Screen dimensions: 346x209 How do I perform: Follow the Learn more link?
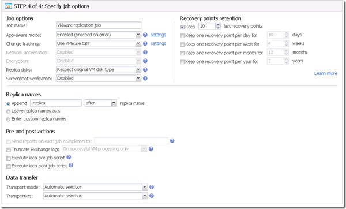click(x=325, y=73)
